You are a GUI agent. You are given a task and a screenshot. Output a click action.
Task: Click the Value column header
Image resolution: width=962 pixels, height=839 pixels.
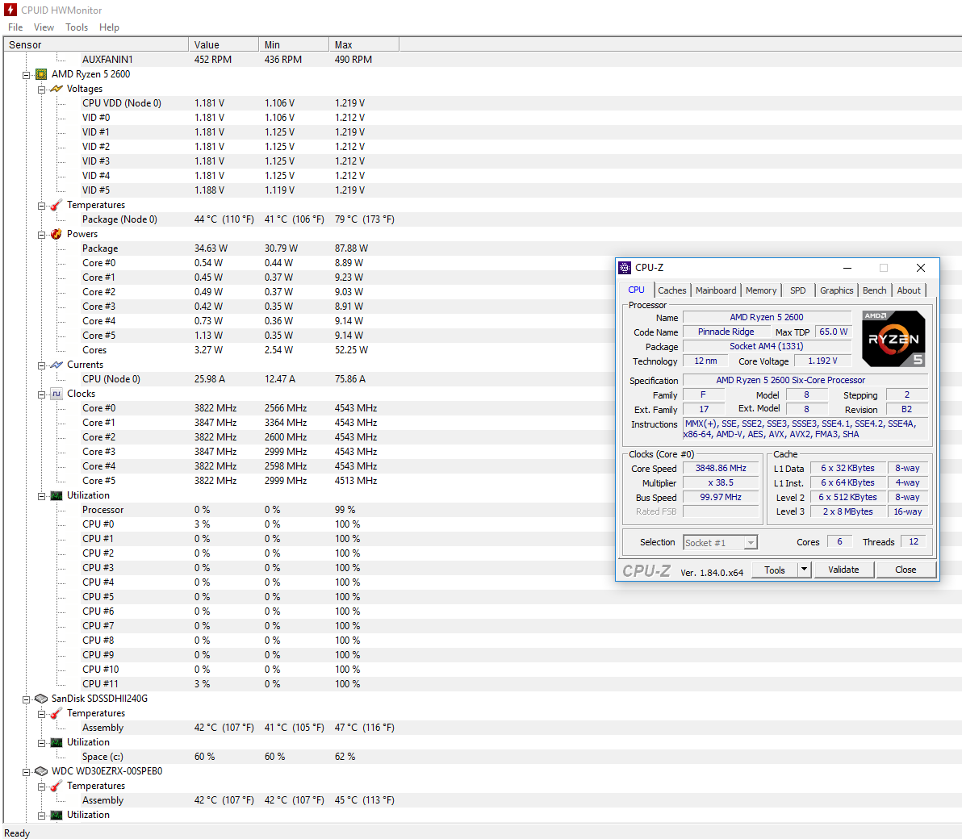click(224, 44)
